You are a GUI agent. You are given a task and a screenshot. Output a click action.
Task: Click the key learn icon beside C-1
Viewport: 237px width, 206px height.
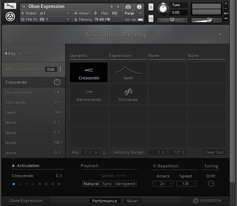point(104,152)
